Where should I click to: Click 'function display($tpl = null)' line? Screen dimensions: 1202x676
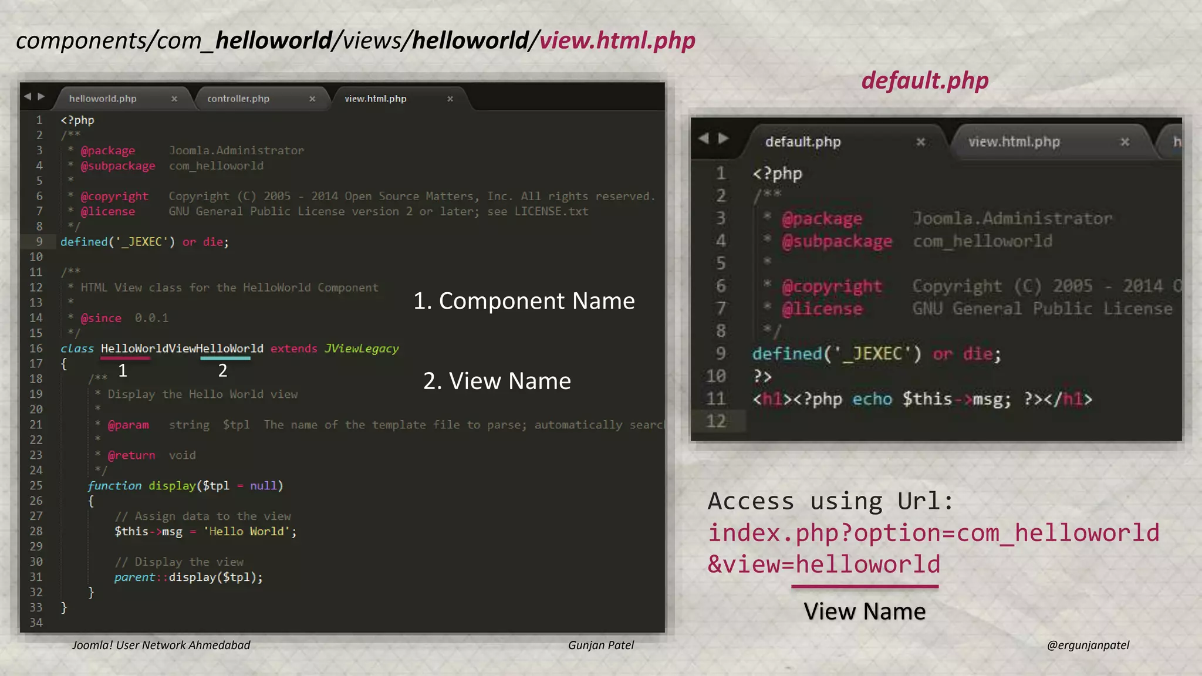(x=185, y=486)
